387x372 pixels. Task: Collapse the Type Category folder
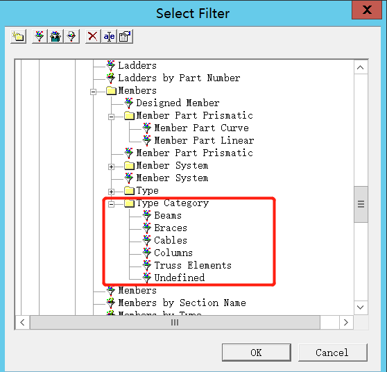111,204
